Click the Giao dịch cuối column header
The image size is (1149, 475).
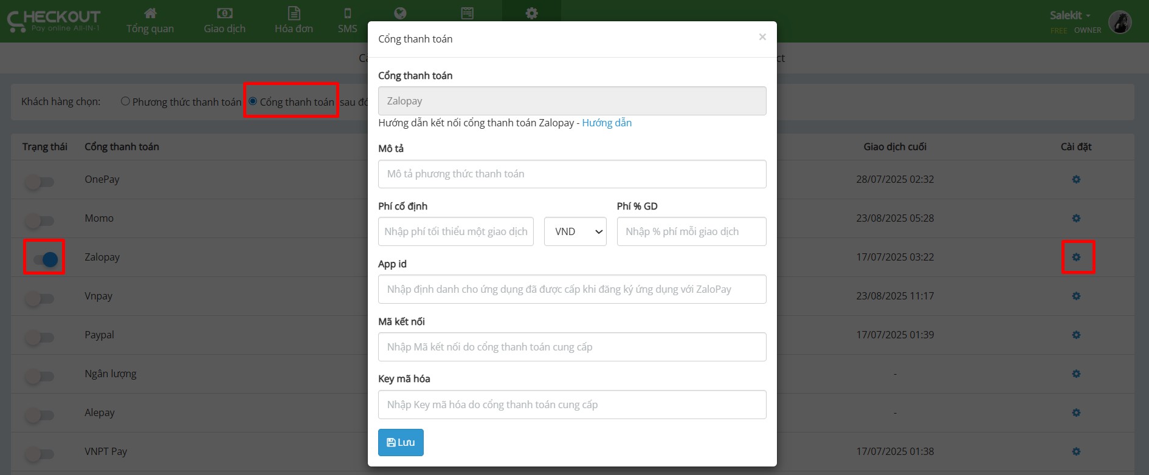pos(895,146)
